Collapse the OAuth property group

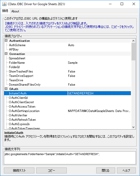point(6,89)
